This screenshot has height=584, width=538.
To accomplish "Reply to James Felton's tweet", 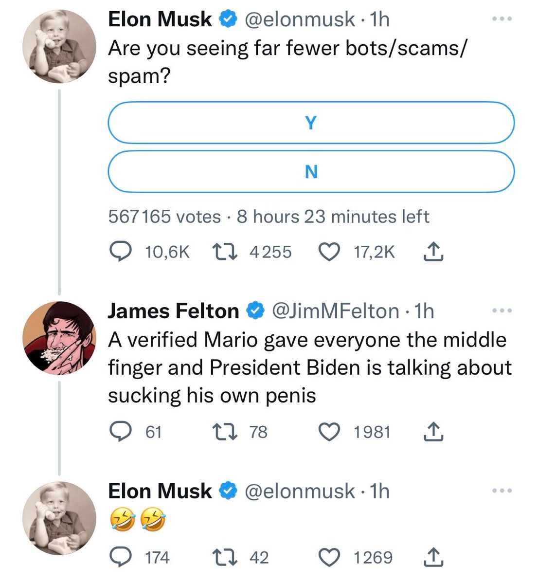I will click(x=117, y=432).
